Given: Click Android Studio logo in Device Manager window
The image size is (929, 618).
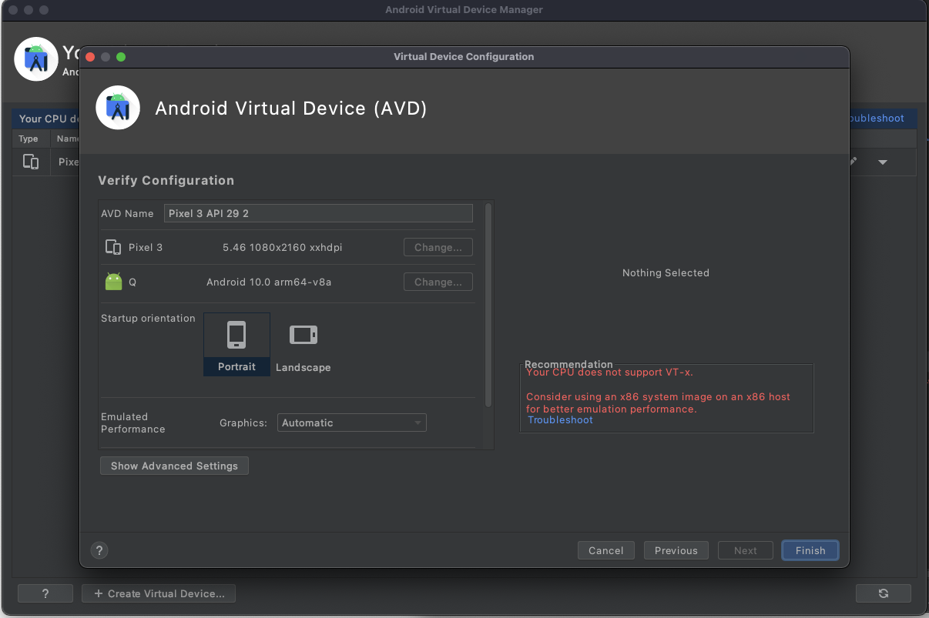Looking at the screenshot, I should (x=36, y=58).
